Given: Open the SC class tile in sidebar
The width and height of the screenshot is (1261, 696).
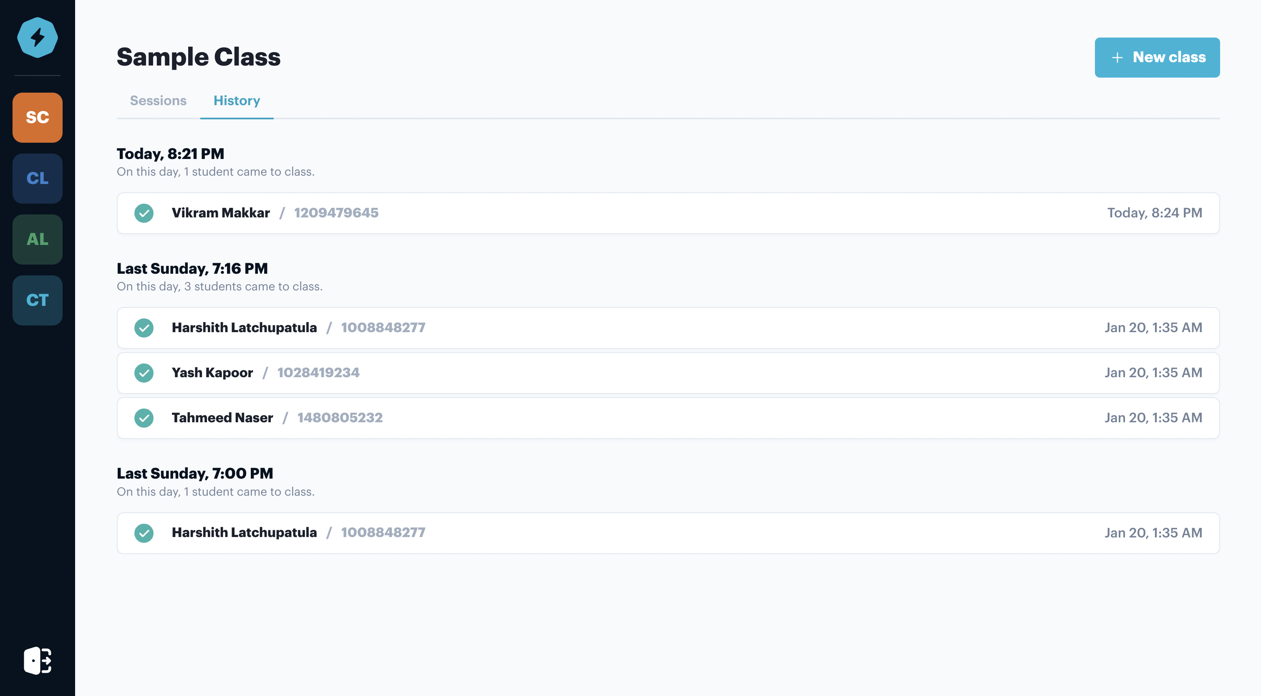Looking at the screenshot, I should [x=37, y=118].
